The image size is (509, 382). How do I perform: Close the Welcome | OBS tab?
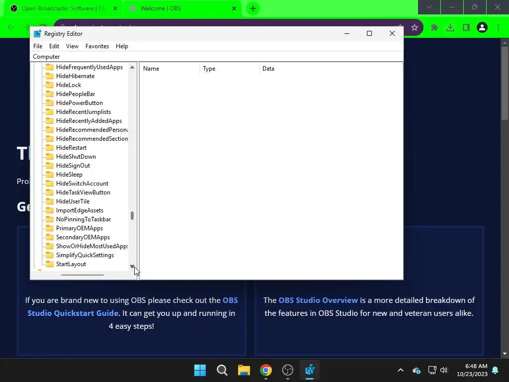click(234, 8)
